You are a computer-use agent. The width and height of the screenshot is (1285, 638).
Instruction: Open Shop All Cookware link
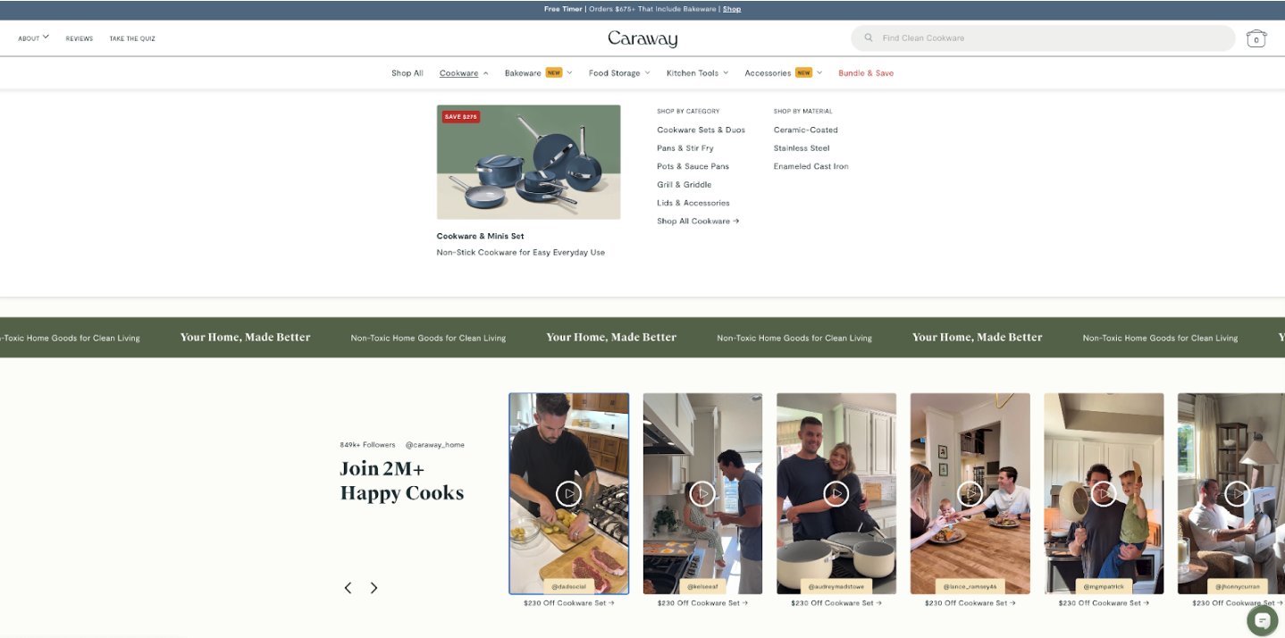pos(698,221)
